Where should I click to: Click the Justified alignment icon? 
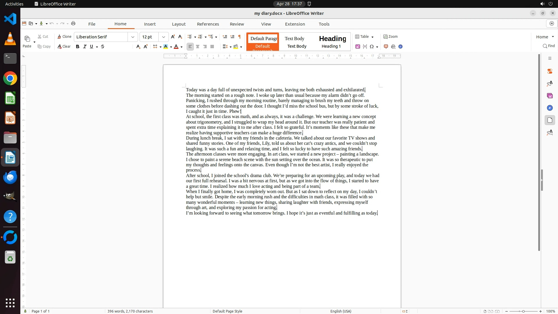[x=212, y=47]
